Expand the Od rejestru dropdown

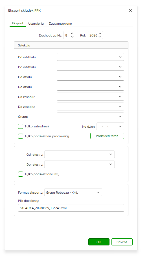coord(111,154)
